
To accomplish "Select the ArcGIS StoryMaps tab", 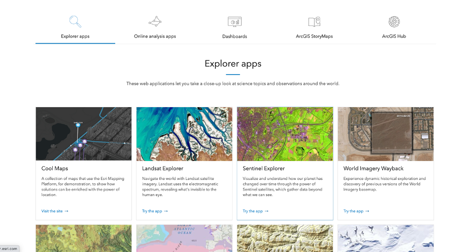I will [x=314, y=36].
